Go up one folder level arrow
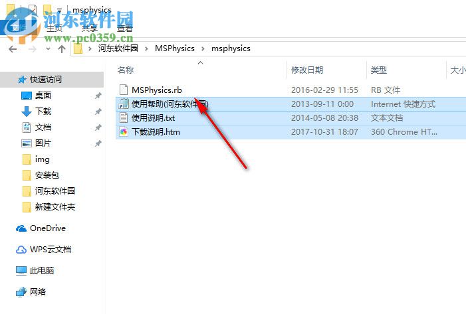The height and width of the screenshot is (314, 466). click(62, 49)
